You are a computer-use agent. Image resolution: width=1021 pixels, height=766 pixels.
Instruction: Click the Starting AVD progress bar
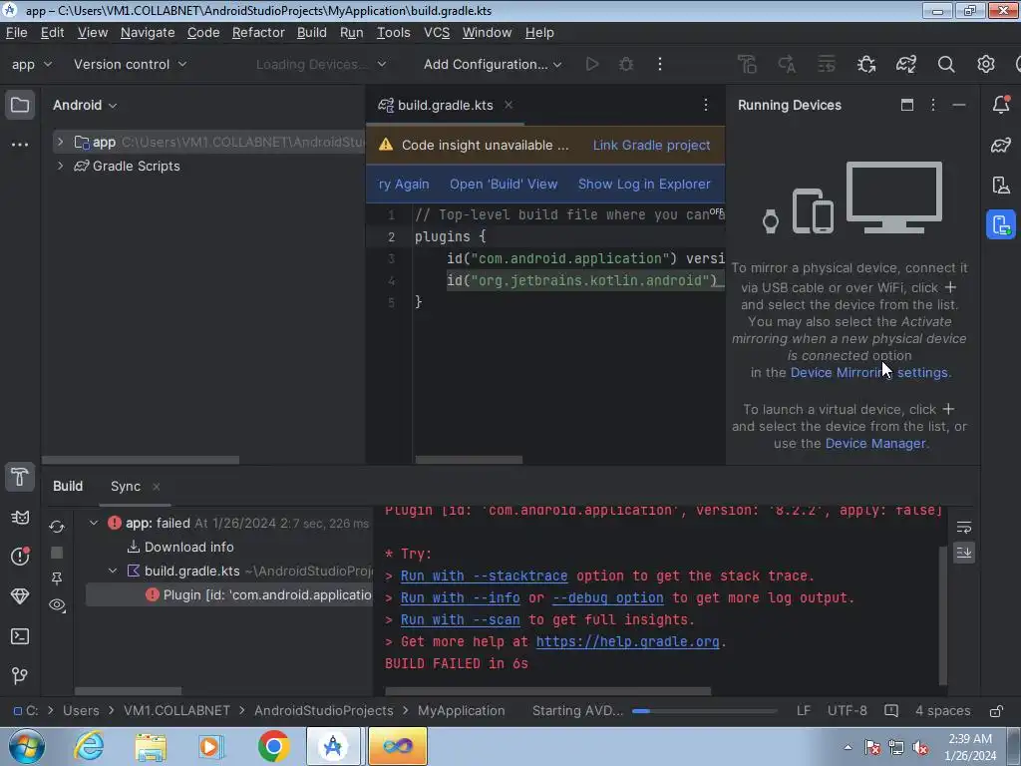(x=705, y=710)
